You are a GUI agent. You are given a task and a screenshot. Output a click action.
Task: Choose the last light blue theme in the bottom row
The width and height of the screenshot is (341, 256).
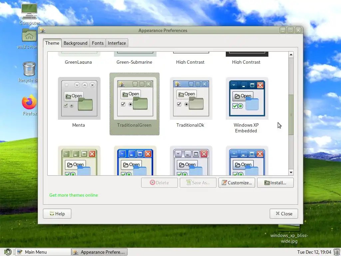tap(247, 161)
